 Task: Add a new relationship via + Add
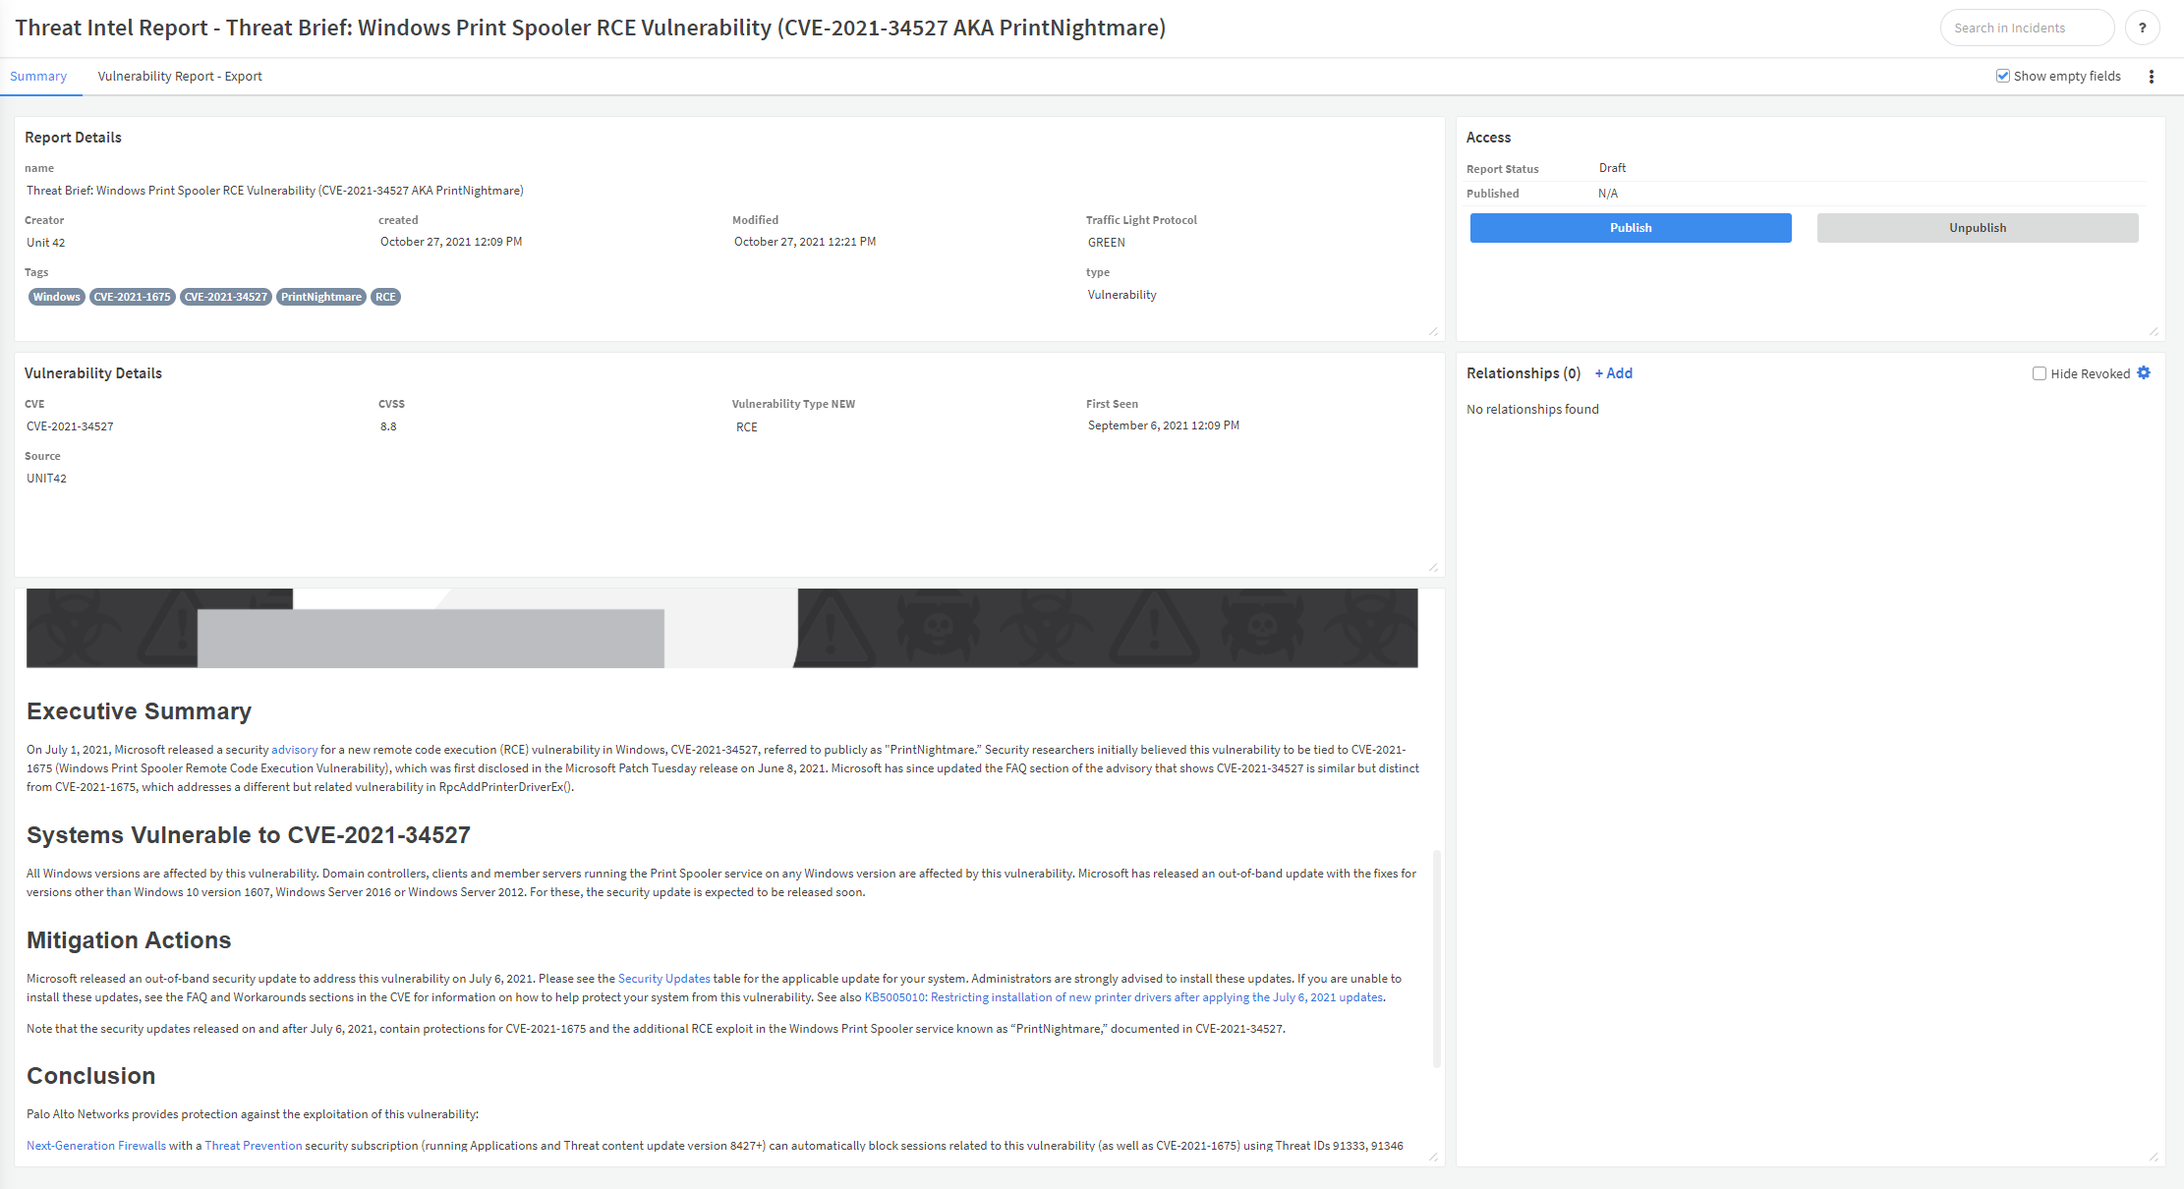[x=1613, y=373]
